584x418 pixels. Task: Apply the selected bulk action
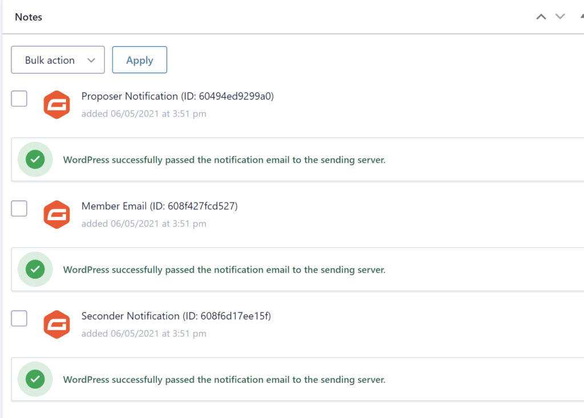140,60
